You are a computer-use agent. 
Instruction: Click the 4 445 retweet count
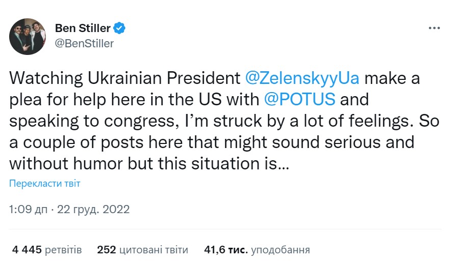tap(26, 250)
